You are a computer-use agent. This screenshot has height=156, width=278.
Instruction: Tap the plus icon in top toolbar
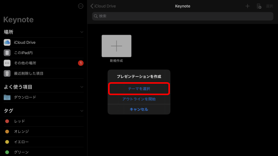tap(247, 6)
